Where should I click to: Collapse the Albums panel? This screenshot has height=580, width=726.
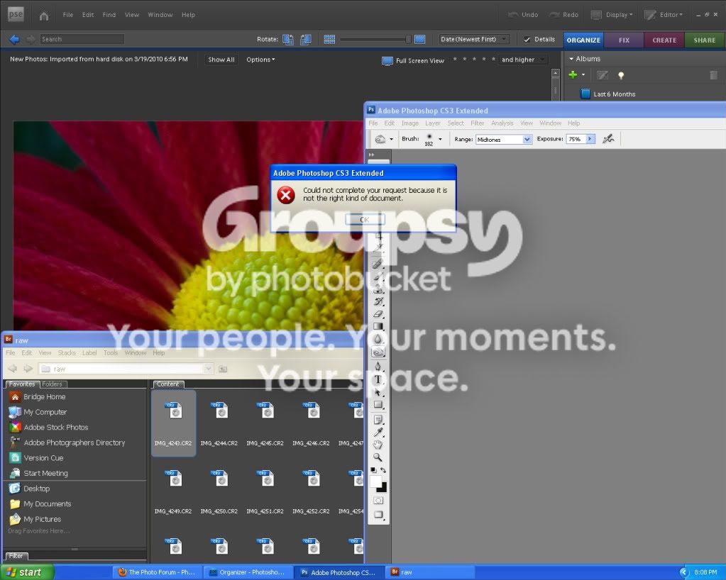click(x=571, y=59)
